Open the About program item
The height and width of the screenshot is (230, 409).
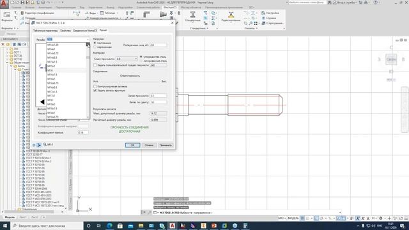point(273,23)
